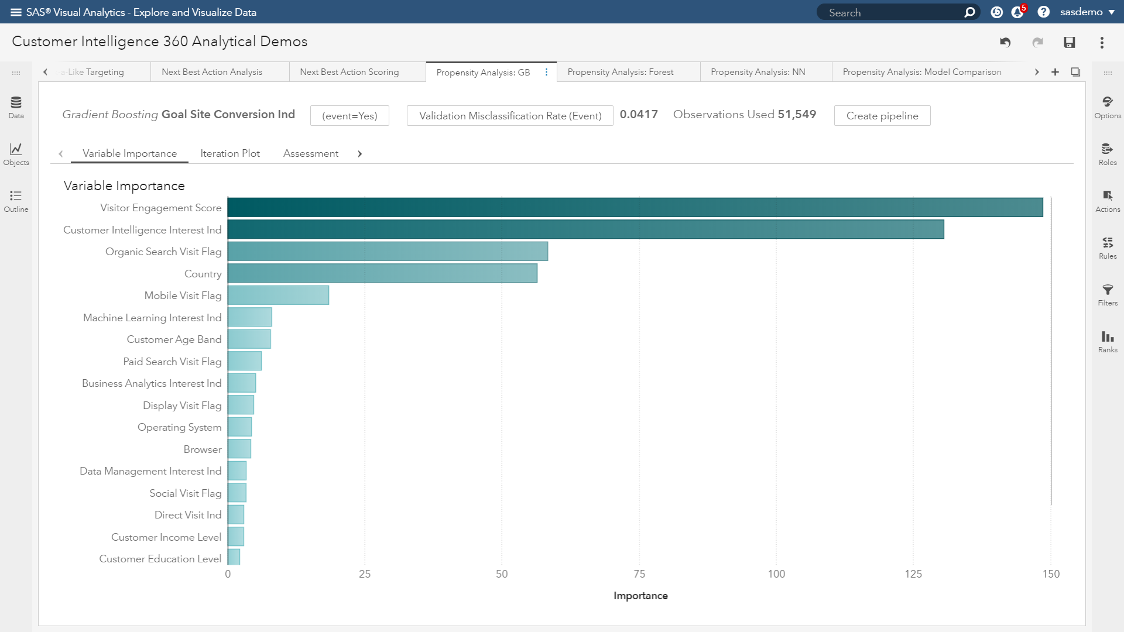Open the Roles pane
The height and width of the screenshot is (632, 1124).
click(x=1107, y=154)
